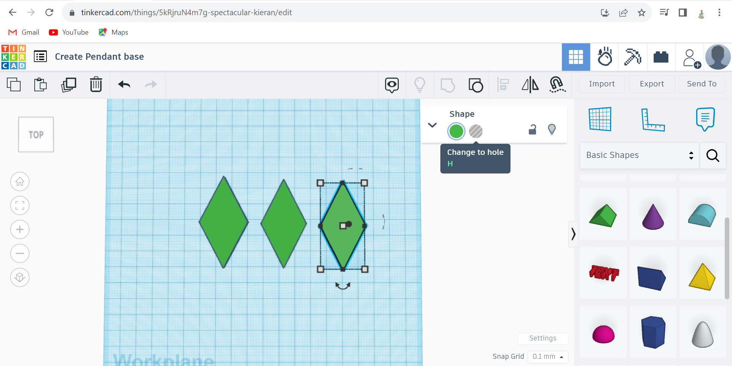Click the Align tool icon
This screenshot has height=366, width=732.
[x=503, y=85]
